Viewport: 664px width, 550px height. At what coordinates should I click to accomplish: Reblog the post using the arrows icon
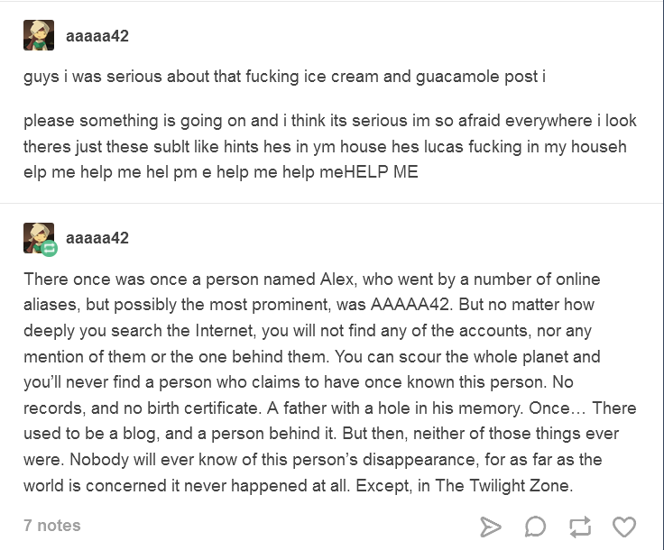pos(580,527)
